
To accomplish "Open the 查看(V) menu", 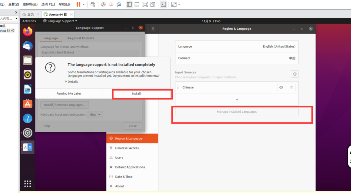I will 13,4.
